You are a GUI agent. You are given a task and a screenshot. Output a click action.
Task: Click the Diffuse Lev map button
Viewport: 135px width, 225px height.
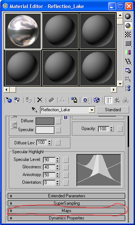click(58, 143)
